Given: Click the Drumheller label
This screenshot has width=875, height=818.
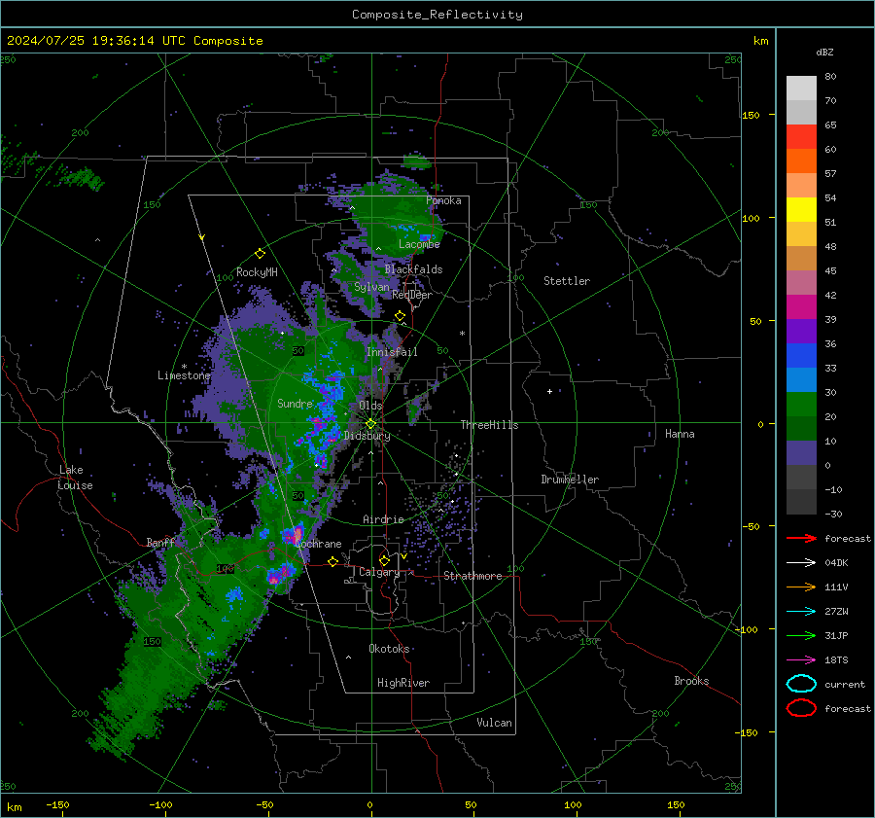Looking at the screenshot, I should click(570, 480).
